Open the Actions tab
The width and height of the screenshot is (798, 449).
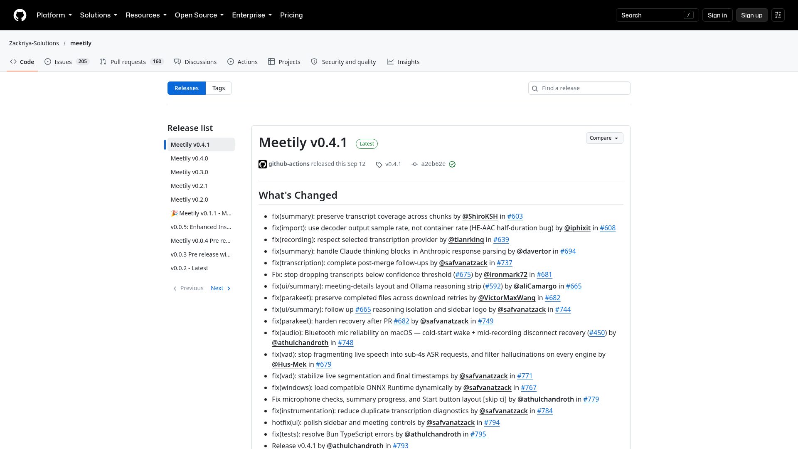[x=242, y=62]
